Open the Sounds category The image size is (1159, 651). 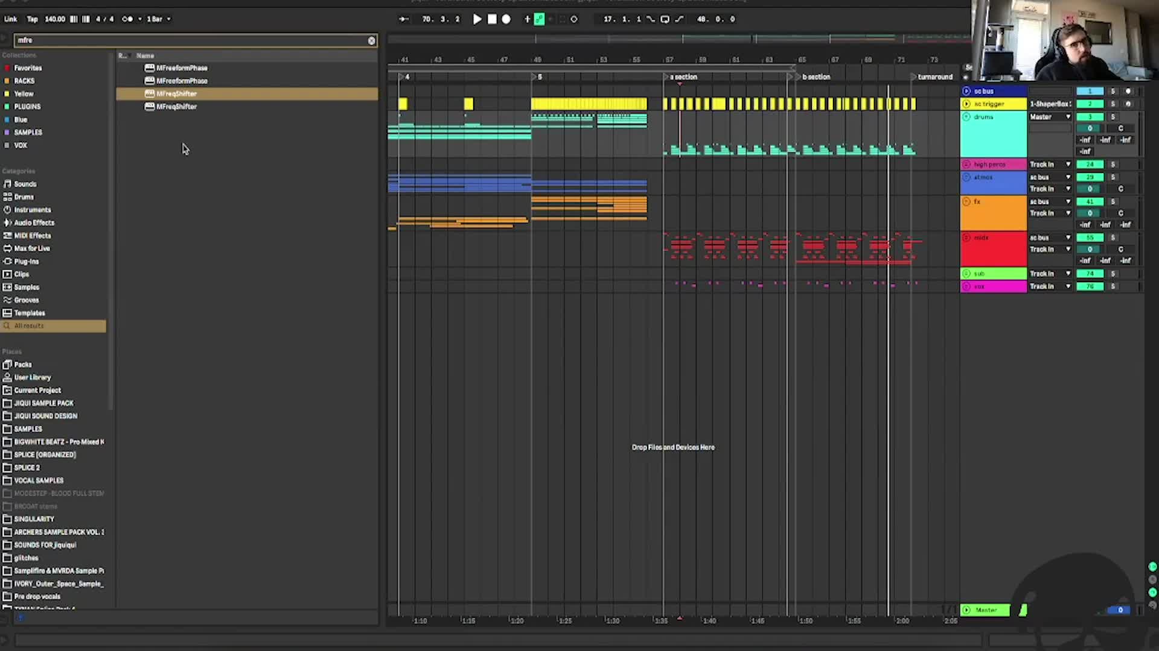(x=25, y=184)
